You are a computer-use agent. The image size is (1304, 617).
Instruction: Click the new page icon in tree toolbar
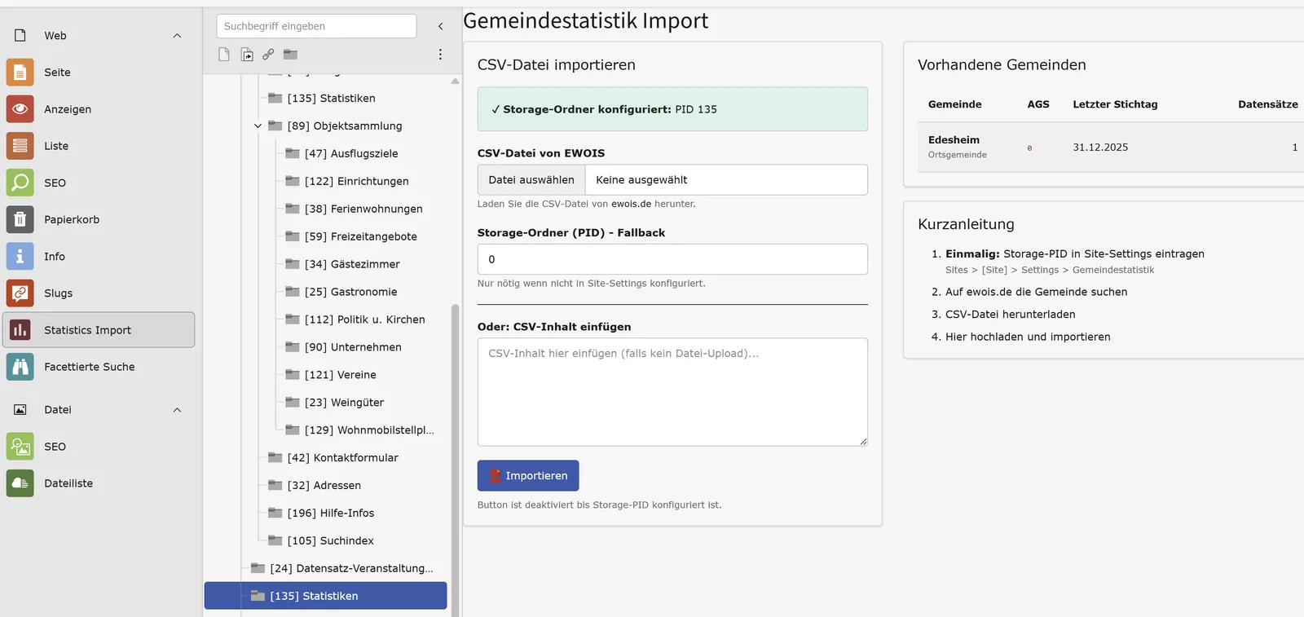[224, 55]
